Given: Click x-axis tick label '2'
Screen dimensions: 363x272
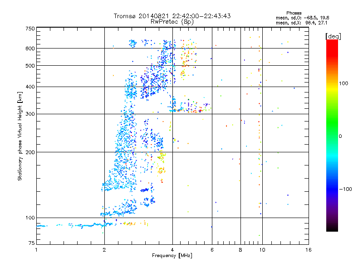Looking at the screenshot, I should 104,250.
